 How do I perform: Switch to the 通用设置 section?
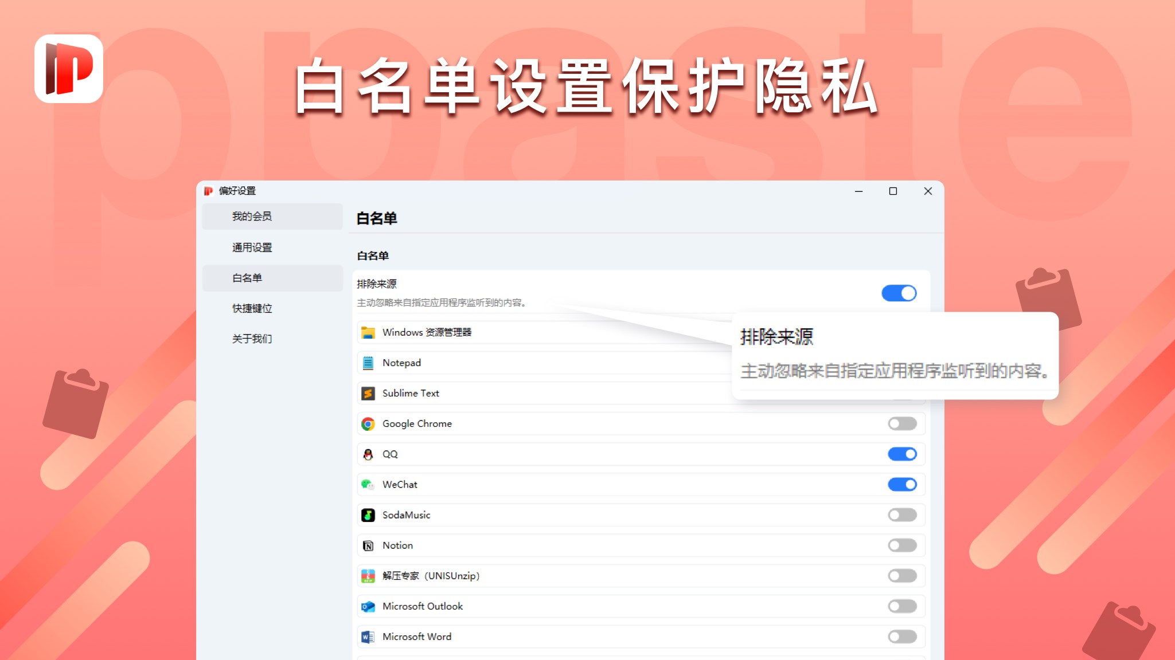tap(252, 247)
